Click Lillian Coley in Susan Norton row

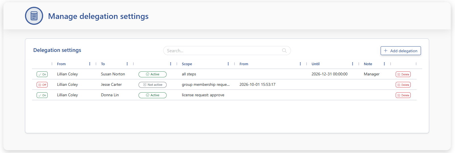(67, 74)
